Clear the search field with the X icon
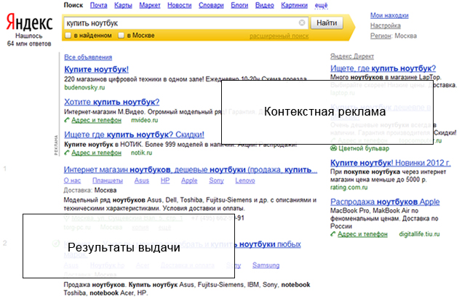Viewport: 462px width, 298px height. 302,23
